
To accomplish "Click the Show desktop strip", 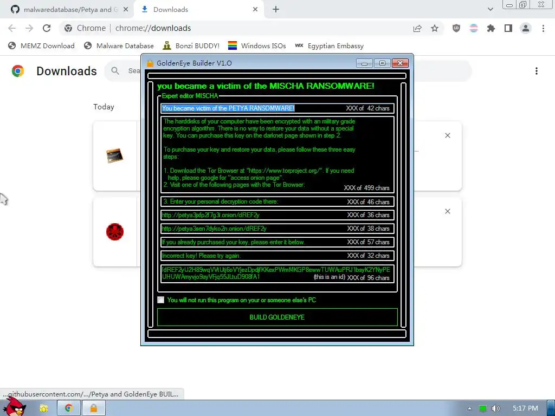I will [551, 408].
